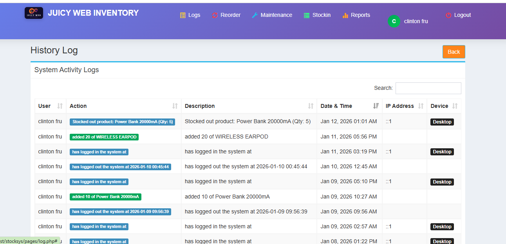Click the Logs icon in the navbar
Viewport: 506px width, 244px height.
point(183,15)
